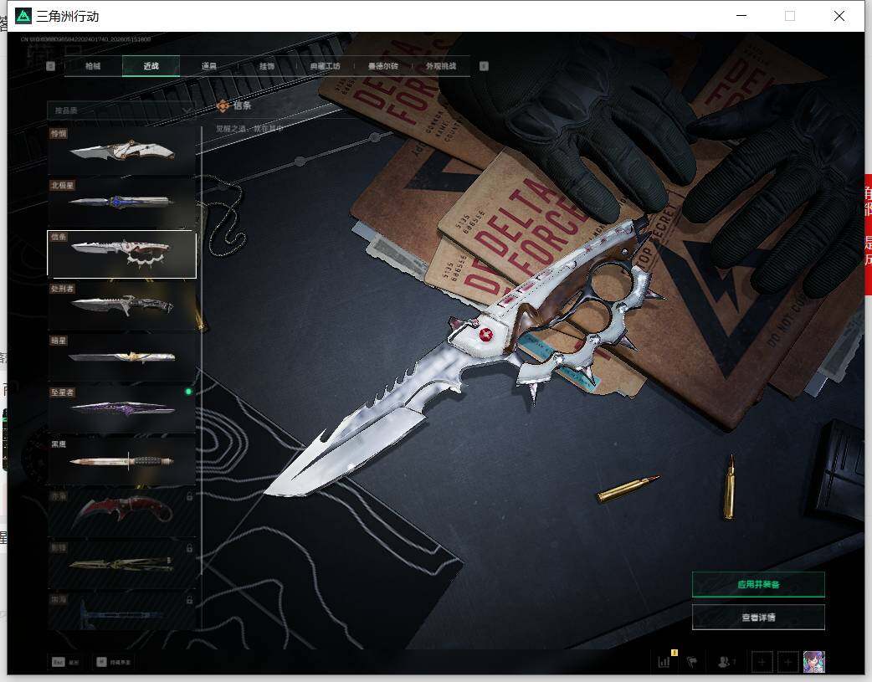The width and height of the screenshot is (872, 682).
Task: Select the locked olive dagger skin
Action: click(122, 565)
